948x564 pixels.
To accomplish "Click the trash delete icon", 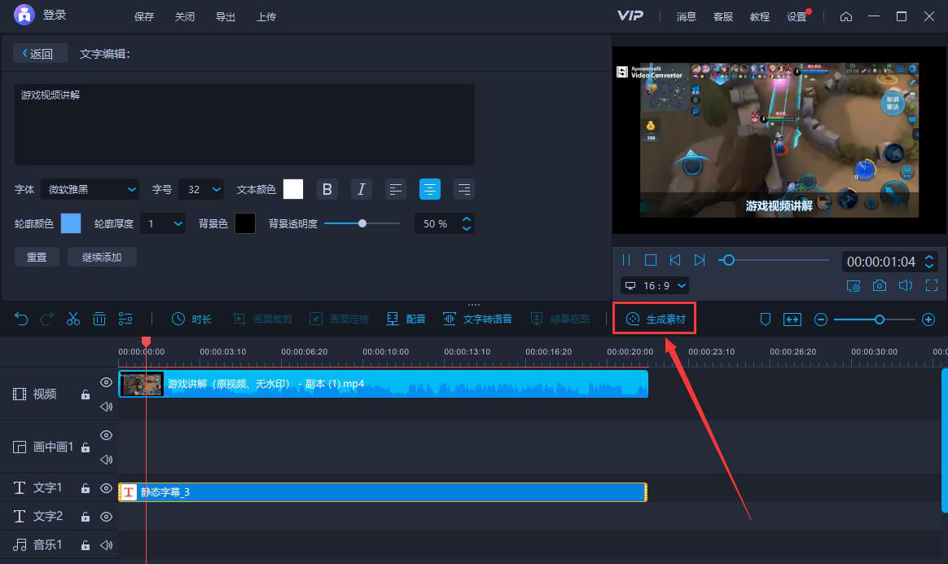I will 99,319.
